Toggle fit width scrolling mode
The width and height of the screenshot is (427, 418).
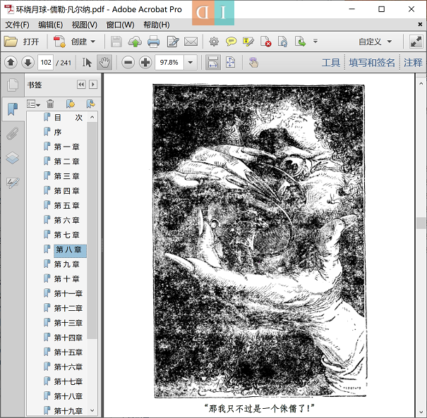coord(213,63)
